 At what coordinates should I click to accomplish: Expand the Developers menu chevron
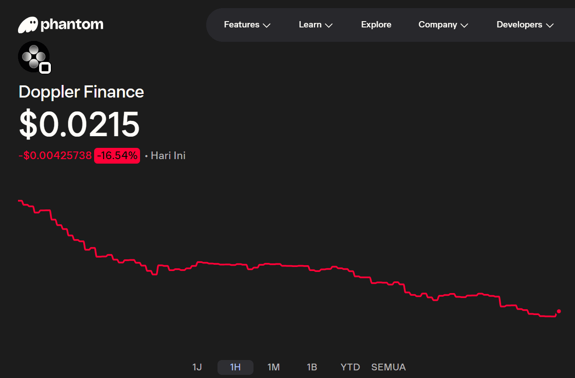549,25
